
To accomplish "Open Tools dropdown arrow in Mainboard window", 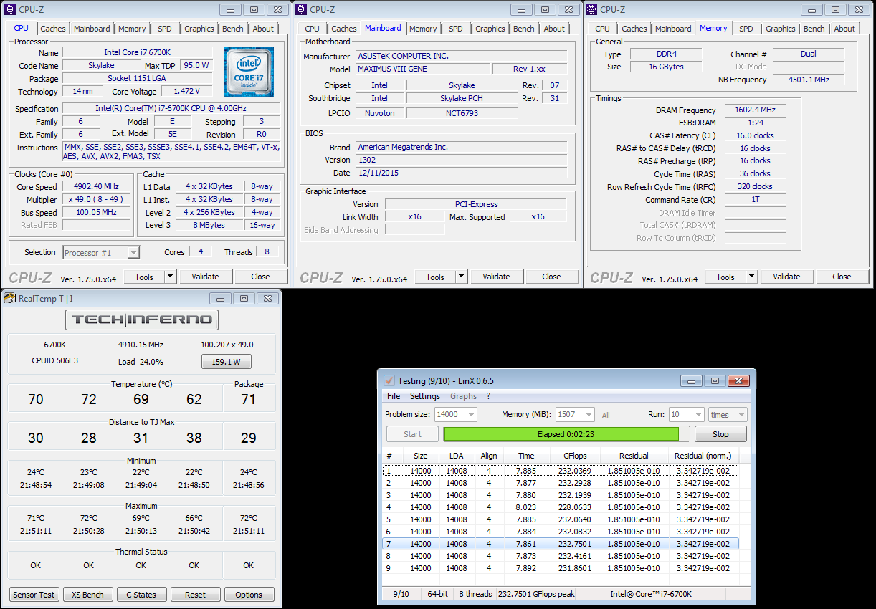I will coord(461,277).
